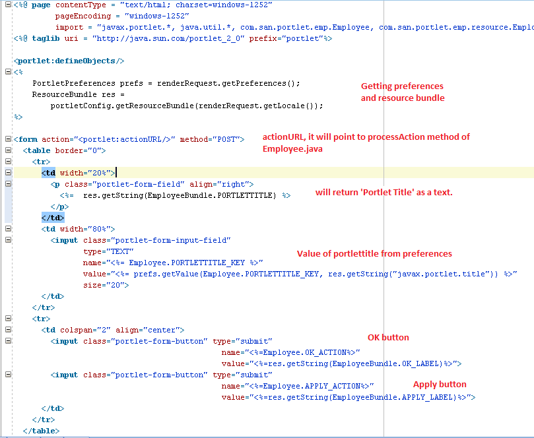534x438 pixels.
Task: Click the 'Getting preferences' annotation note
Action: click(402, 86)
